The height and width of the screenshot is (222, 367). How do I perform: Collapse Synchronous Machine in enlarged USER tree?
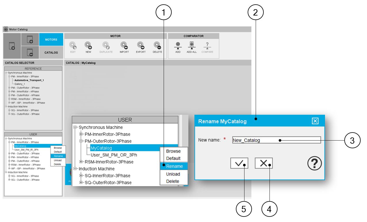76,127
